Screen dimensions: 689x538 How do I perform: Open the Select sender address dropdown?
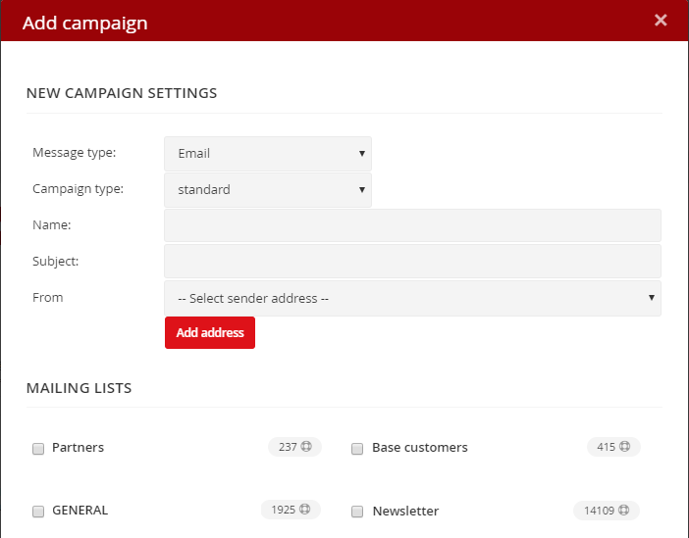(x=412, y=299)
